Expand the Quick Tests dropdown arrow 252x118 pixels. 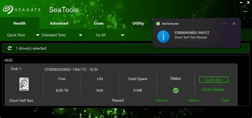(38, 35)
